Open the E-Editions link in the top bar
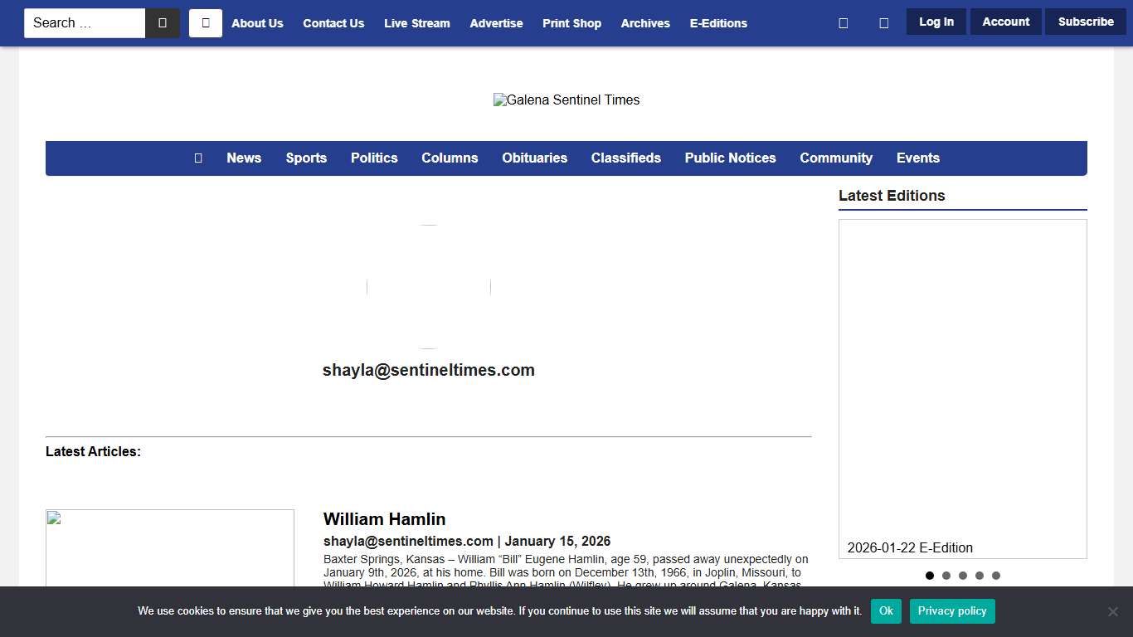1133x637 pixels. pyautogui.click(x=718, y=23)
